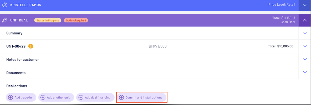Collapse the Unit Deal section
Screen dimensions: 311x105
point(305,20)
